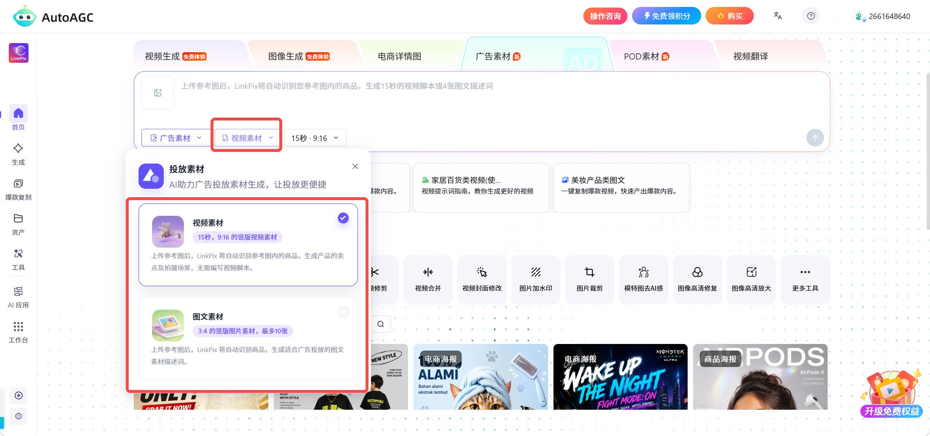Viewport: 930px width, 436px height.
Task: Expand the 15秒 · 9:16 dropdown
Action: pos(315,138)
